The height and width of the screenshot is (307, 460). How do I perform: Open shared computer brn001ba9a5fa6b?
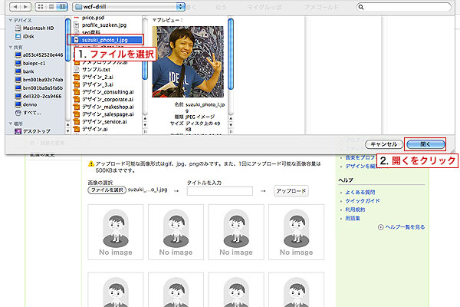[39, 87]
